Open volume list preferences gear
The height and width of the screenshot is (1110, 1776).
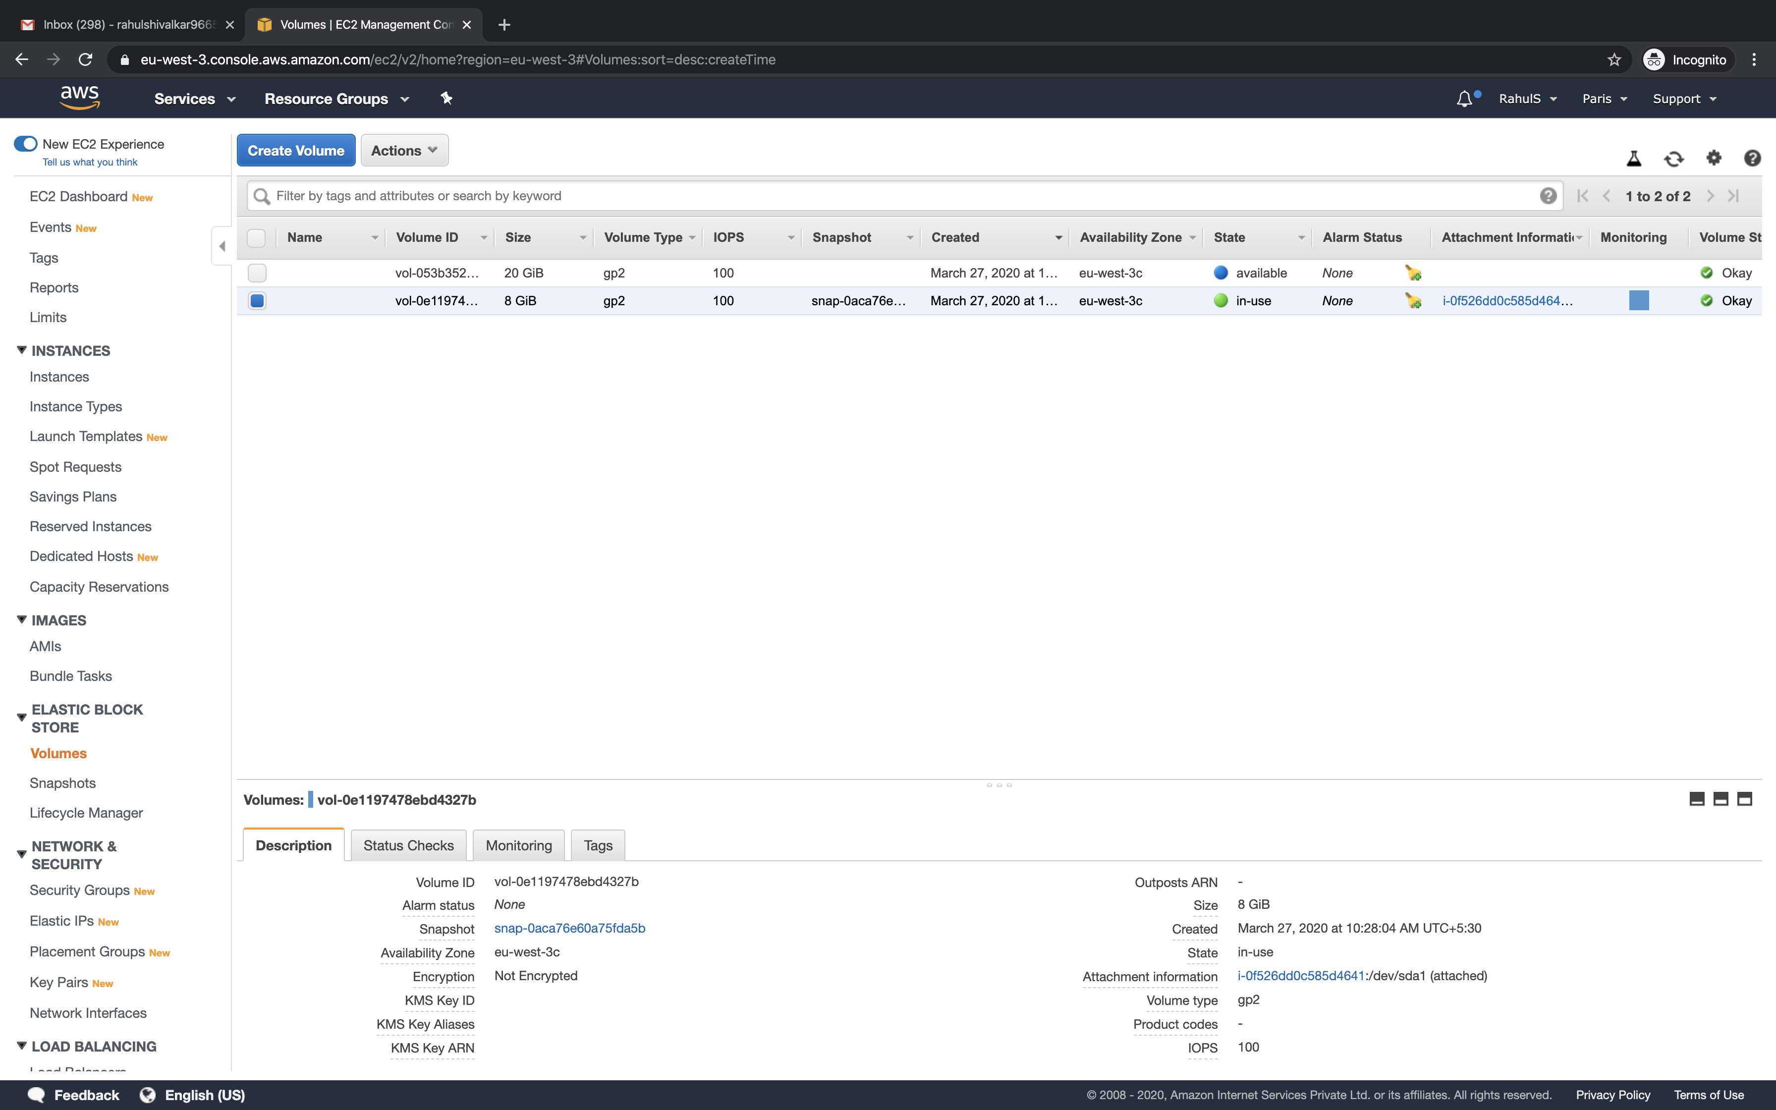pyautogui.click(x=1714, y=158)
